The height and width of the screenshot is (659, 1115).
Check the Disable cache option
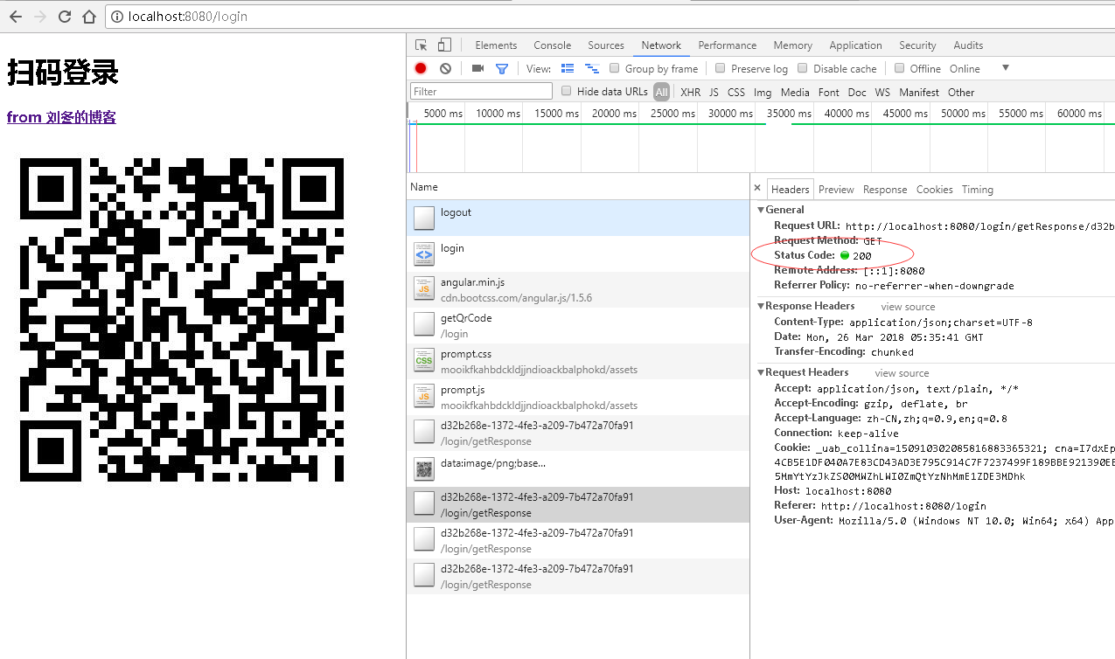coord(803,68)
